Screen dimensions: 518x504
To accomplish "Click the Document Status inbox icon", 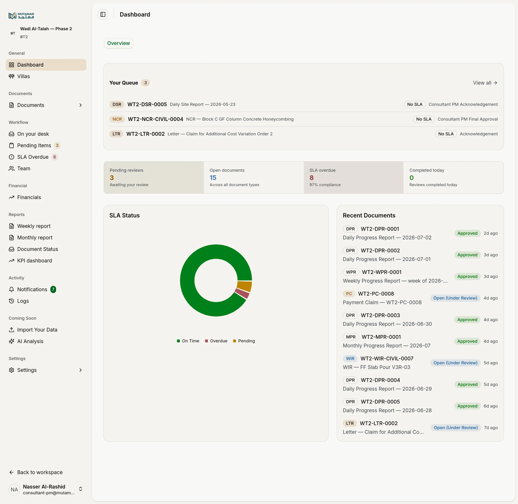I will (x=12, y=249).
